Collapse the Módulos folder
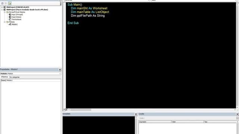This screenshot has width=239, height=134. tap(4, 22)
